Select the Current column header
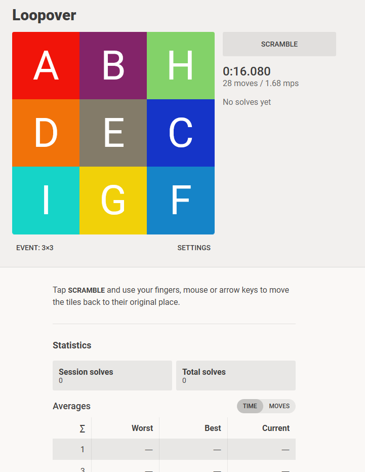 [275, 428]
